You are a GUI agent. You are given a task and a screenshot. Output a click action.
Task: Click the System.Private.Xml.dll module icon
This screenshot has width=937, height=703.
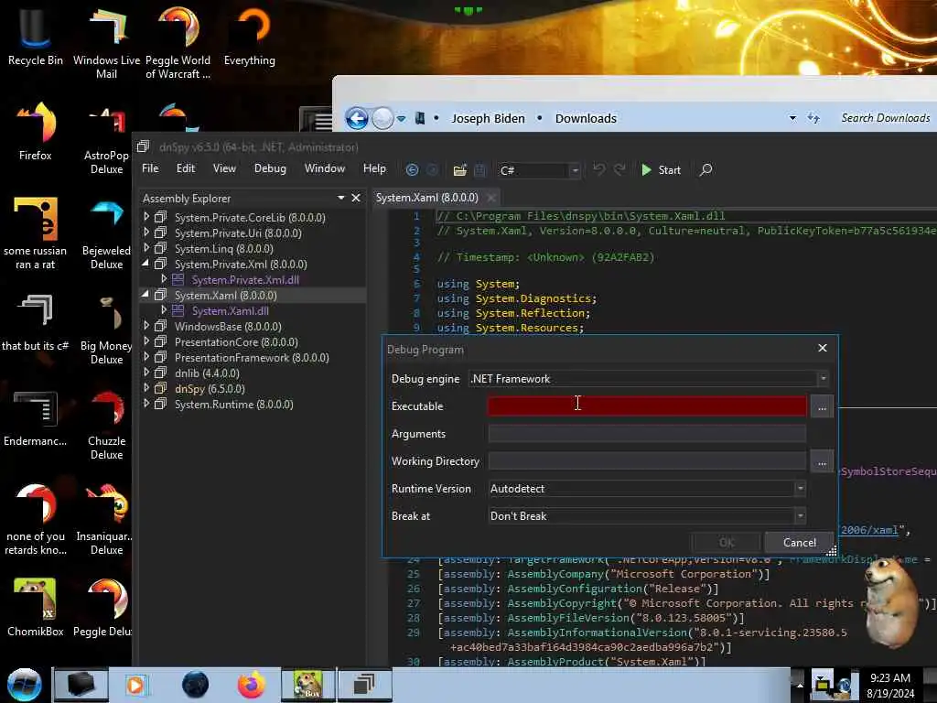pyautogui.click(x=178, y=279)
